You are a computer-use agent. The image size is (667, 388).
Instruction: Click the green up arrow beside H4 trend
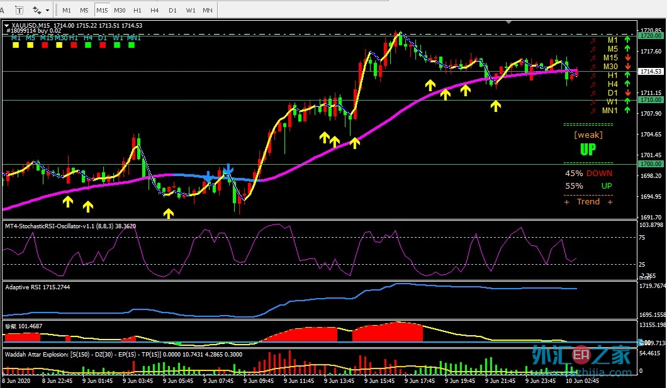(x=627, y=84)
